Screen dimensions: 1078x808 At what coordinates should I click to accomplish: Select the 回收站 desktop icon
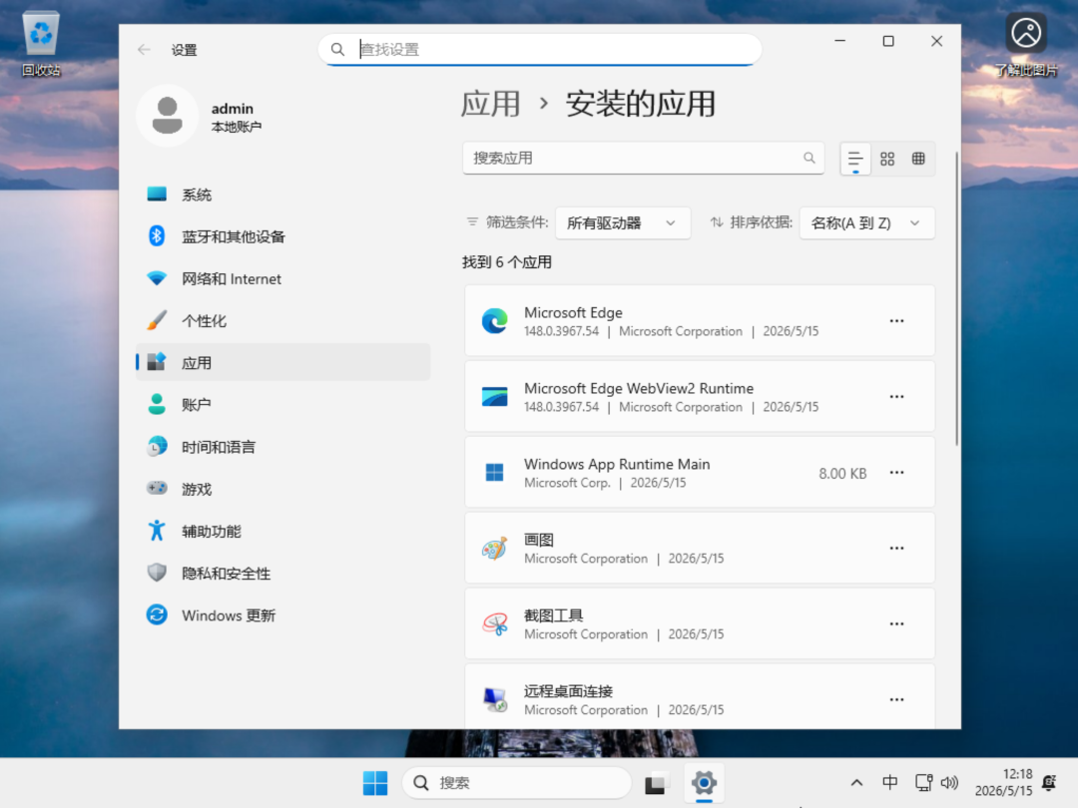(41, 44)
